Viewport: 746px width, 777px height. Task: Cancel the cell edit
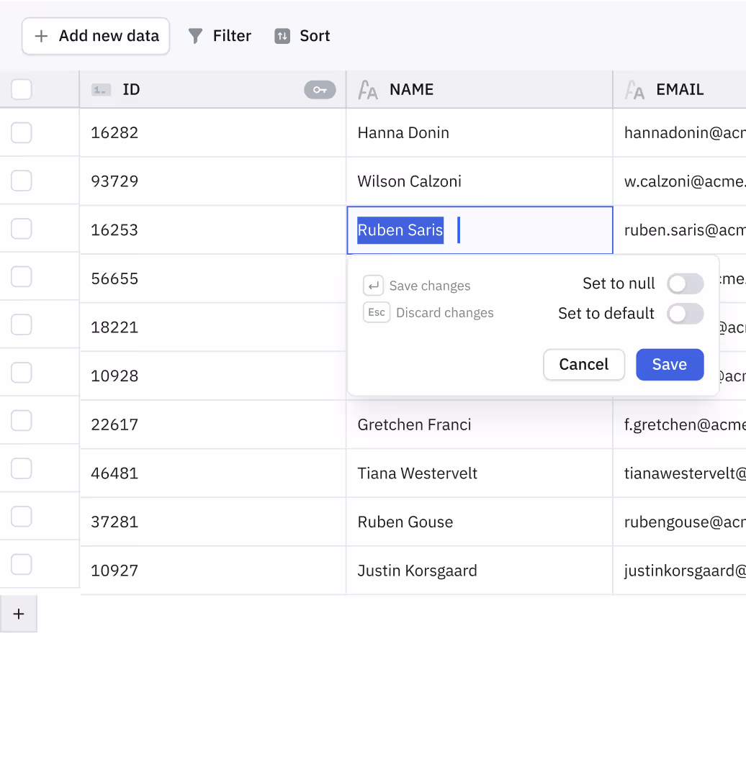(583, 365)
